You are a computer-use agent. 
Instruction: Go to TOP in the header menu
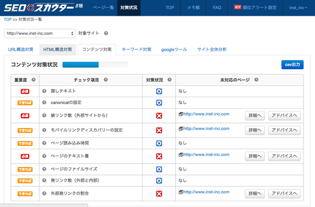click(x=170, y=7)
